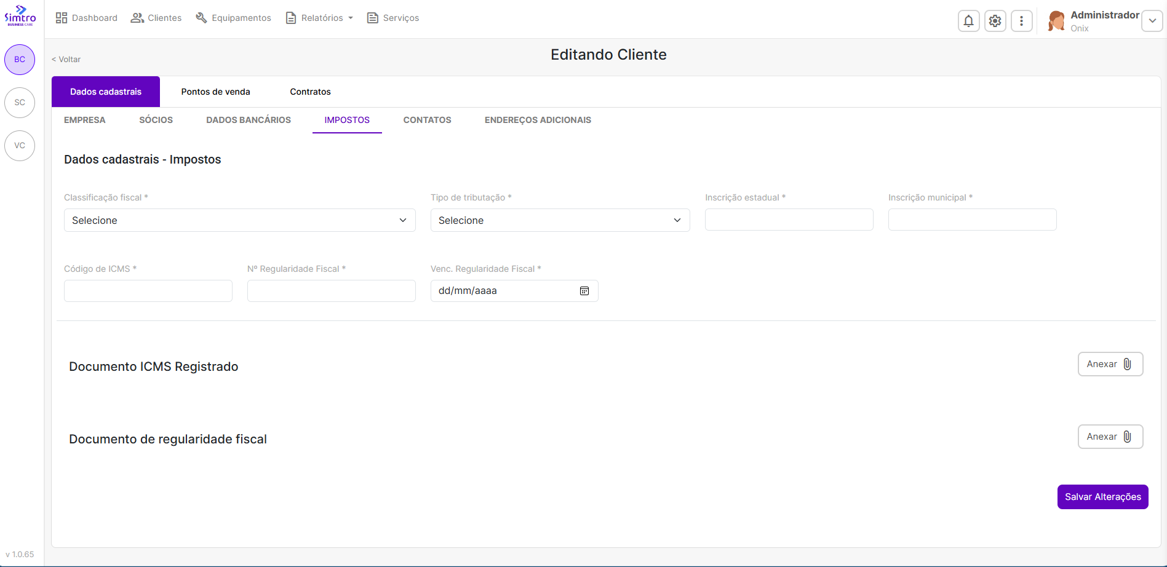The width and height of the screenshot is (1167, 567).
Task: Click the Simtro logo icon
Action: [20, 15]
